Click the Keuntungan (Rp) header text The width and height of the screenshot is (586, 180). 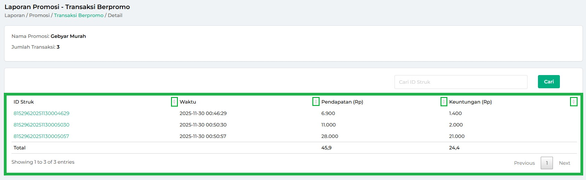pyautogui.click(x=470, y=102)
